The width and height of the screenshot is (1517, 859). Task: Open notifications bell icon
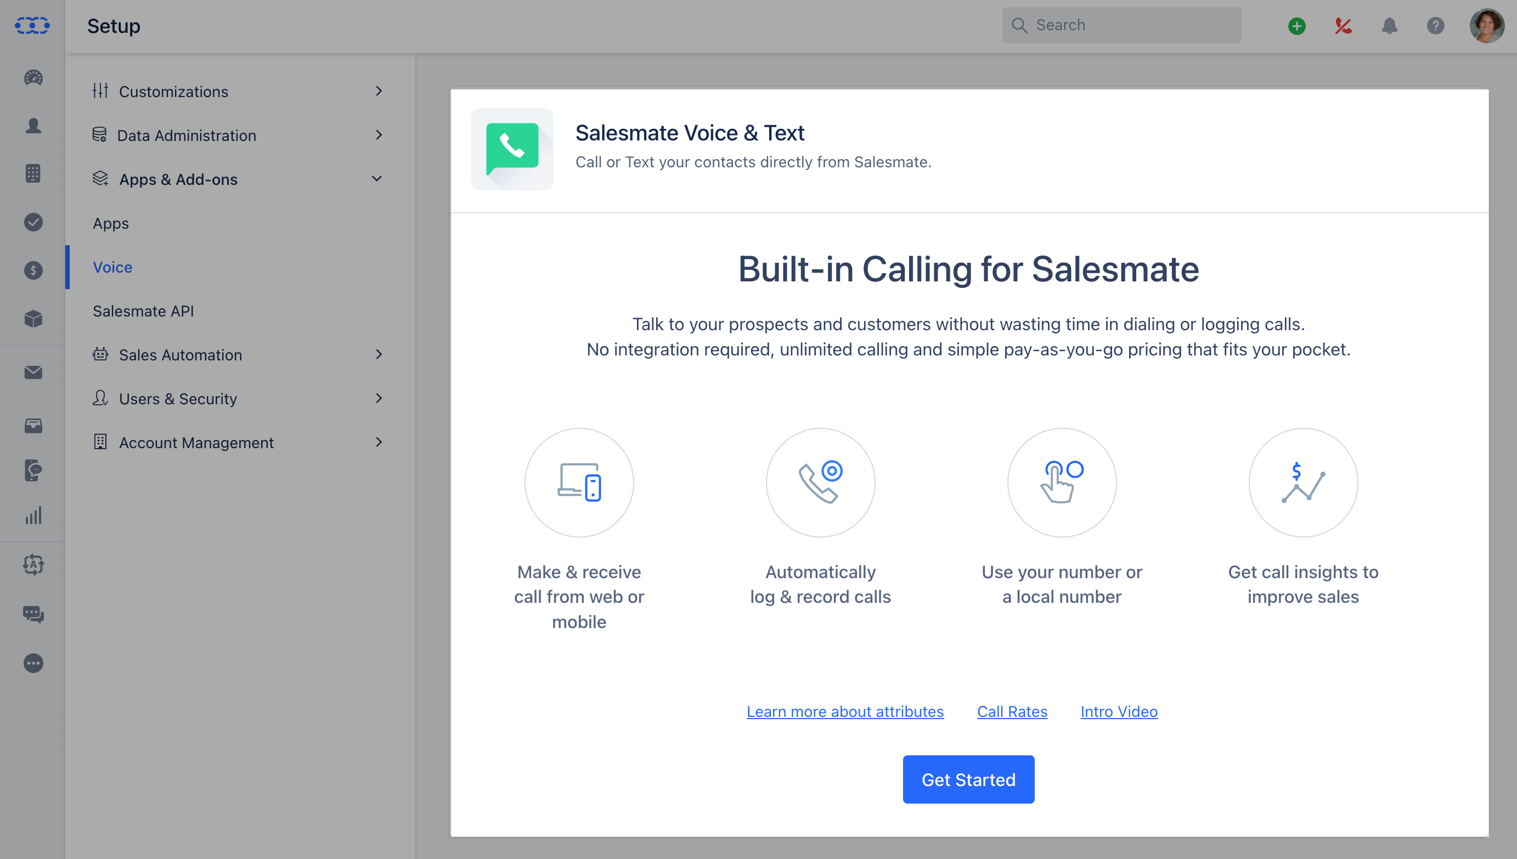[1389, 26]
